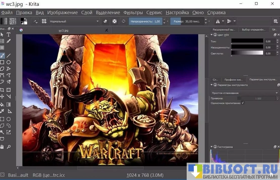Select the Ellipse shape tool
The width and height of the screenshot is (280, 180).
coord(9,62)
